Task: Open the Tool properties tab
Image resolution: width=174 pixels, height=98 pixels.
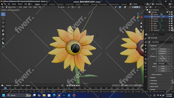Action: pos(146,38)
